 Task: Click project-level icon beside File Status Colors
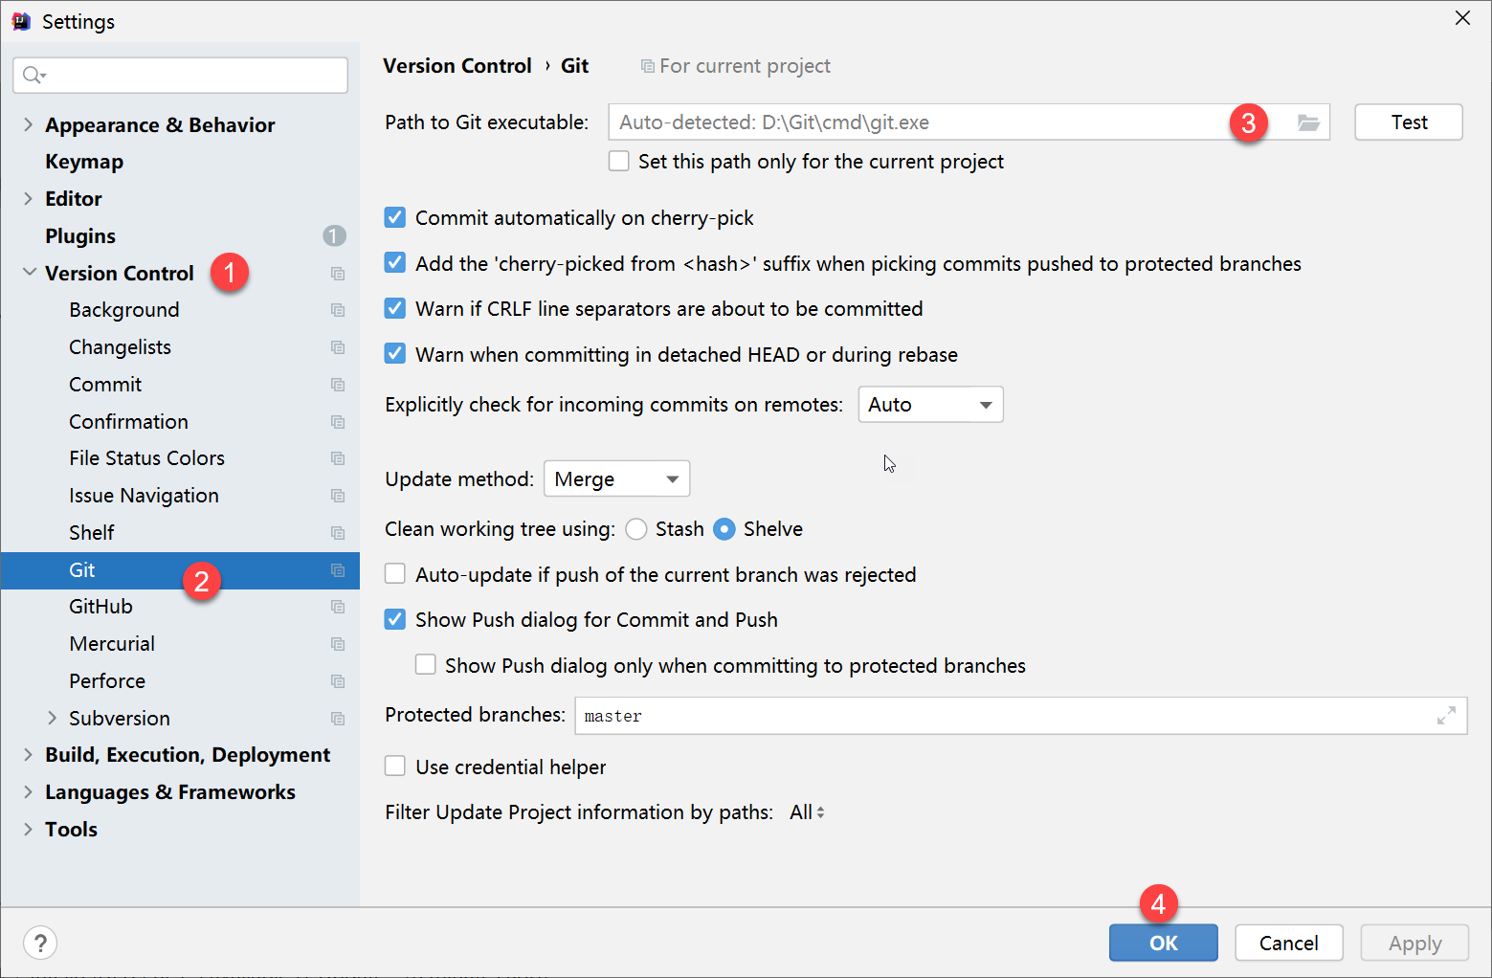click(338, 458)
